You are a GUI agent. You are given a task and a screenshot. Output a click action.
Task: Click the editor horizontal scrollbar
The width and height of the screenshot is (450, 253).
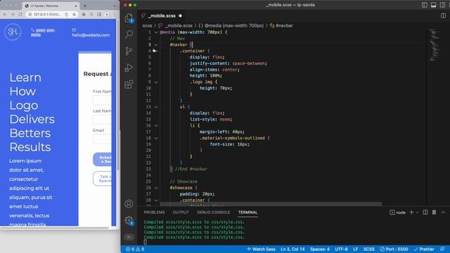(271, 204)
